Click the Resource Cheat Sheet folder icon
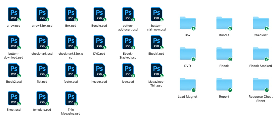Image resolution: width=277 pixels, height=120 pixels. [x=261, y=85]
